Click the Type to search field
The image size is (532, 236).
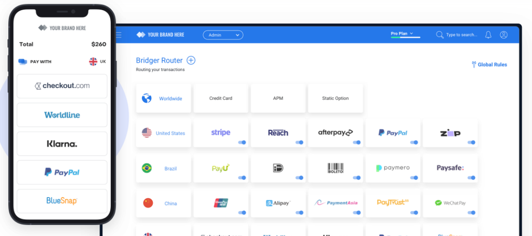pyautogui.click(x=461, y=35)
